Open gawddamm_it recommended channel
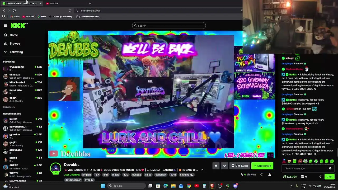The width and height of the screenshot is (338, 190). click(22, 128)
